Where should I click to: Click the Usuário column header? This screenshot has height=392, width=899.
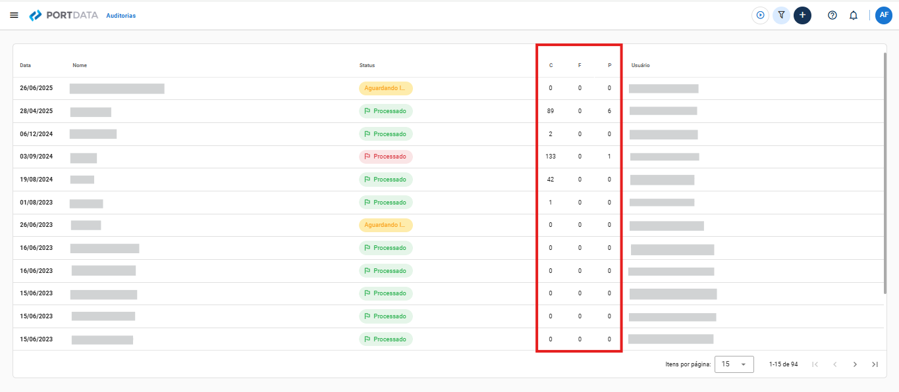[x=641, y=66]
